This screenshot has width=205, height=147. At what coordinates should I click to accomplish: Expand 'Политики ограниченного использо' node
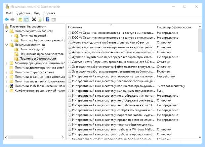pyautogui.click(x=7, y=77)
